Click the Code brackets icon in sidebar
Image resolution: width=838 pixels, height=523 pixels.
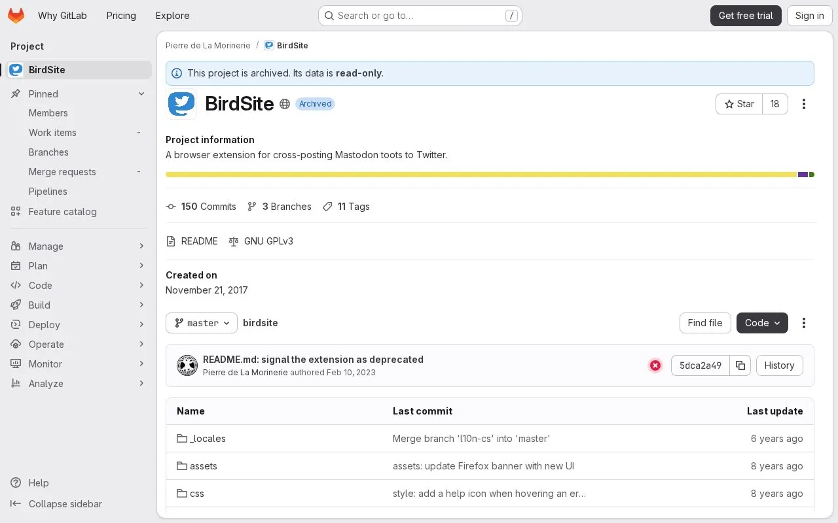point(16,286)
